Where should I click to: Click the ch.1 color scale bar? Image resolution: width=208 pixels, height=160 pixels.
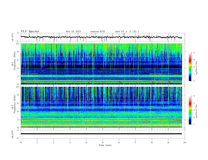point(190,67)
